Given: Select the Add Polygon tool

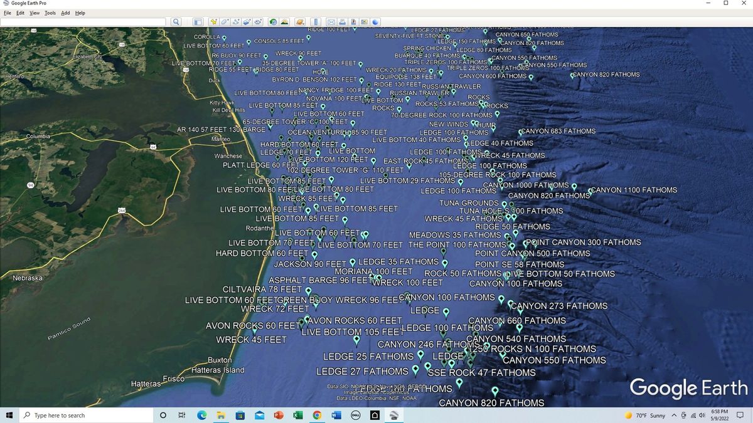Looking at the screenshot, I should (223, 22).
